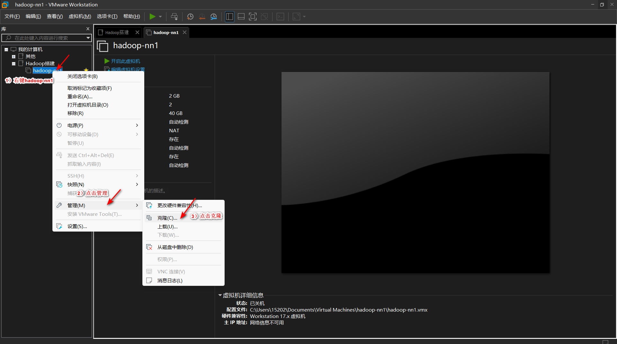
Task: Choose 从磁盘中删除(D) from the submenu
Action: click(175, 247)
